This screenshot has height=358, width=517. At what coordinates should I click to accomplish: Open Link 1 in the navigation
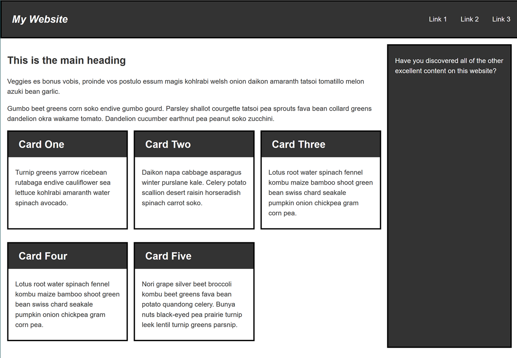pyautogui.click(x=438, y=19)
